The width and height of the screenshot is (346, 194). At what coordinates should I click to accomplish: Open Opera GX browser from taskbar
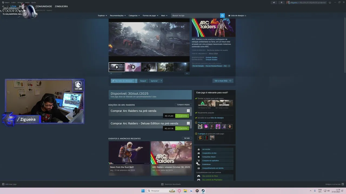[179, 191]
